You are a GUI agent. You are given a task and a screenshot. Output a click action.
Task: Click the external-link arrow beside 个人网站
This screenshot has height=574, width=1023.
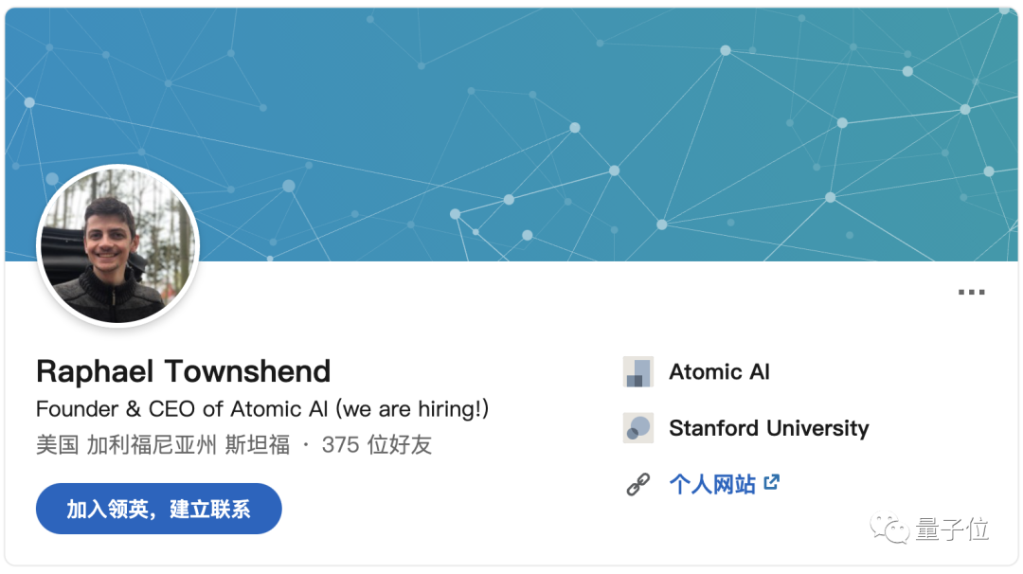point(772,483)
